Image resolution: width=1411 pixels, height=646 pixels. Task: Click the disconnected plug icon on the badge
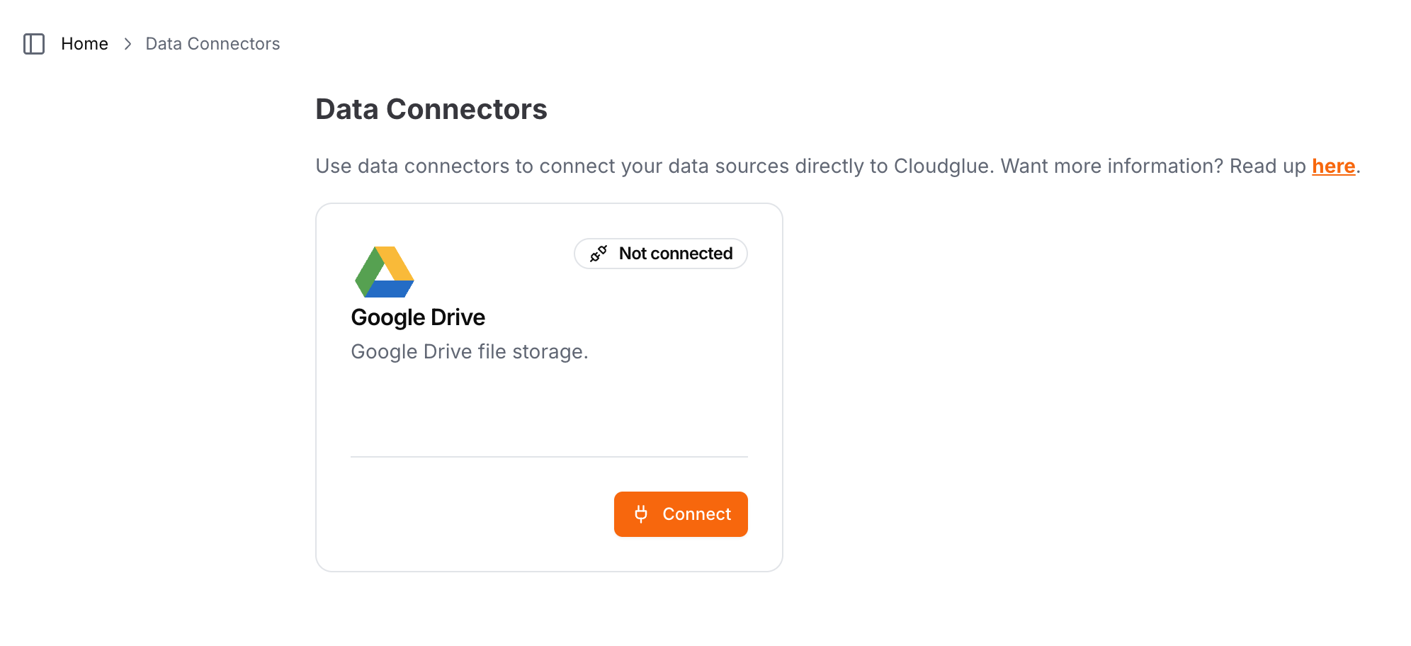(599, 254)
